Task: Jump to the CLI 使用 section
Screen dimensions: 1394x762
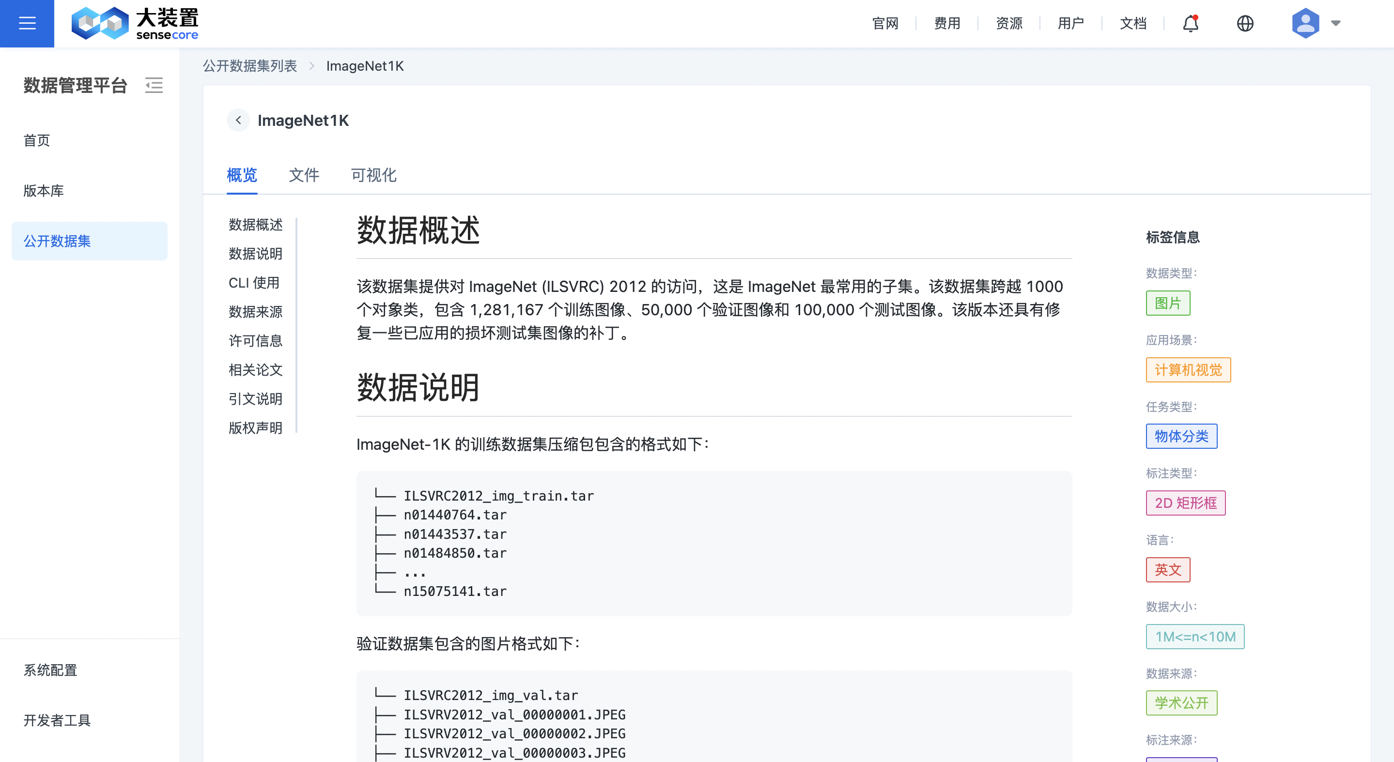Action: pyautogui.click(x=254, y=283)
